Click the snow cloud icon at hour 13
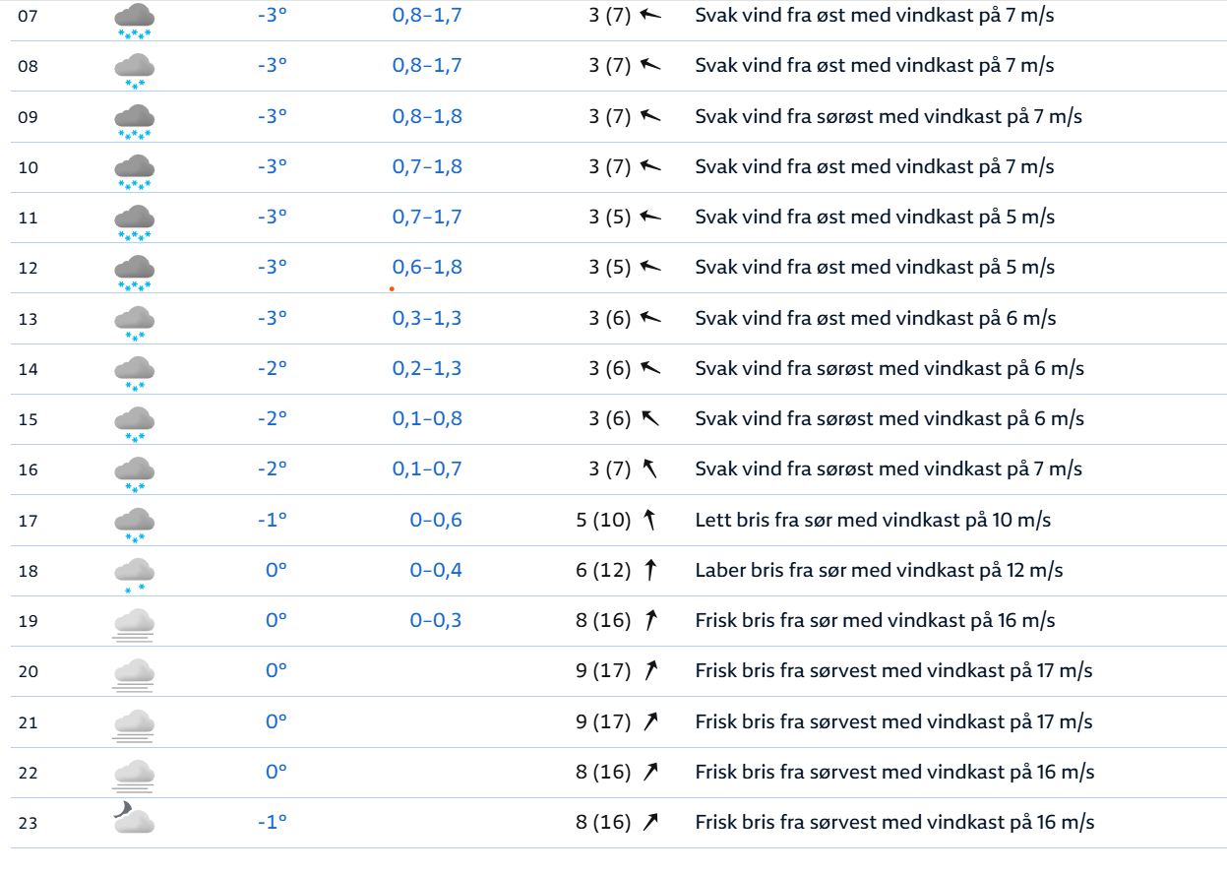This screenshot has height=874, width=1227. [134, 321]
